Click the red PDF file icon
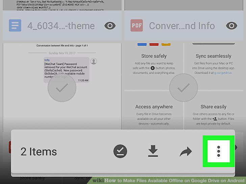The image size is (246, 184). point(137,25)
